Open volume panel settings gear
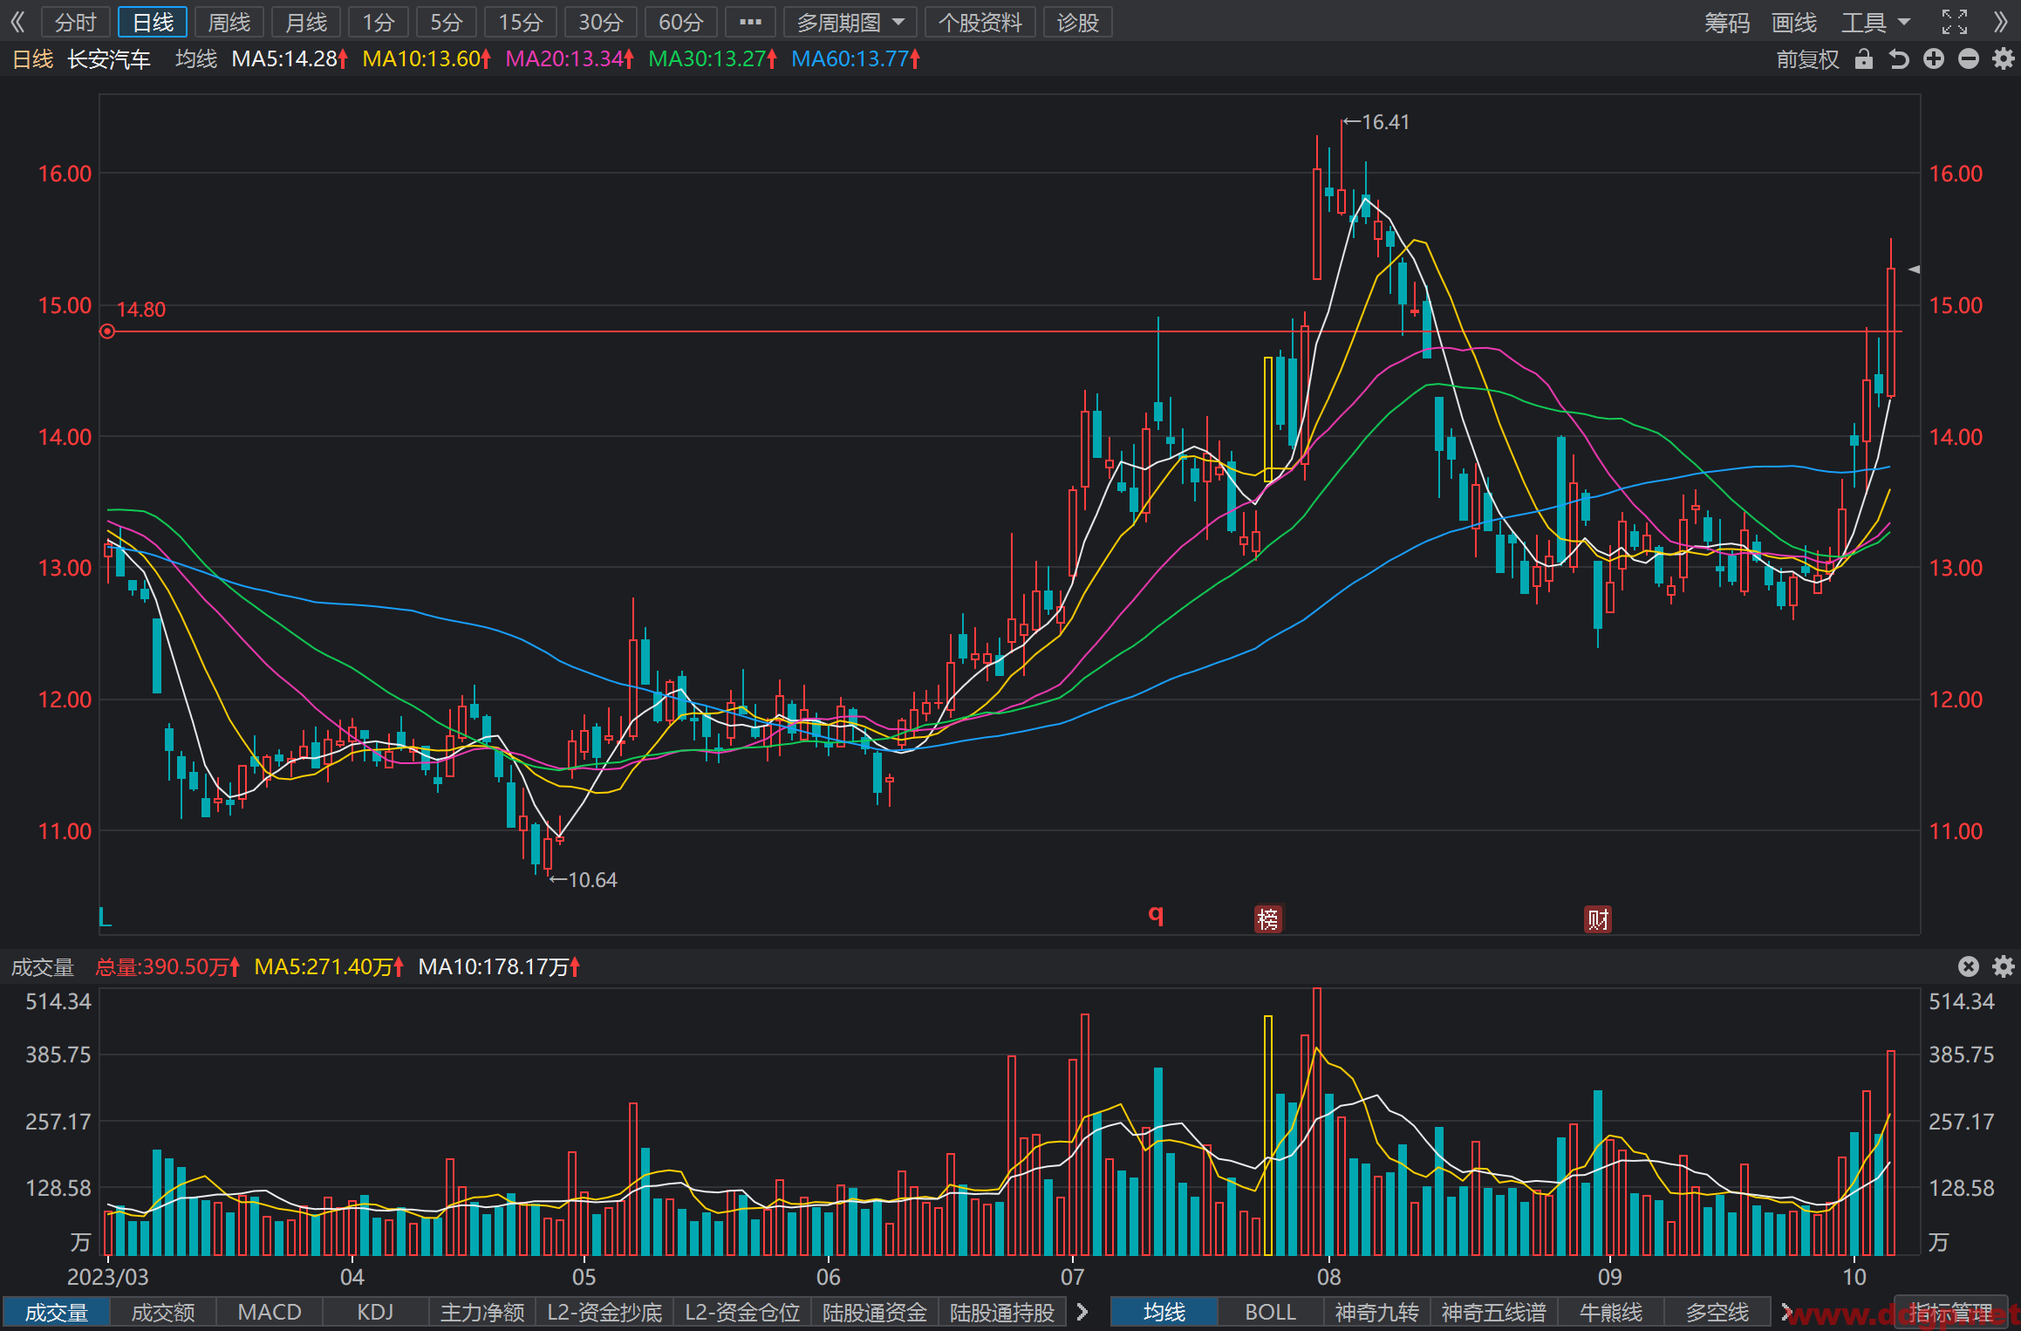The image size is (2021, 1331). [2004, 966]
